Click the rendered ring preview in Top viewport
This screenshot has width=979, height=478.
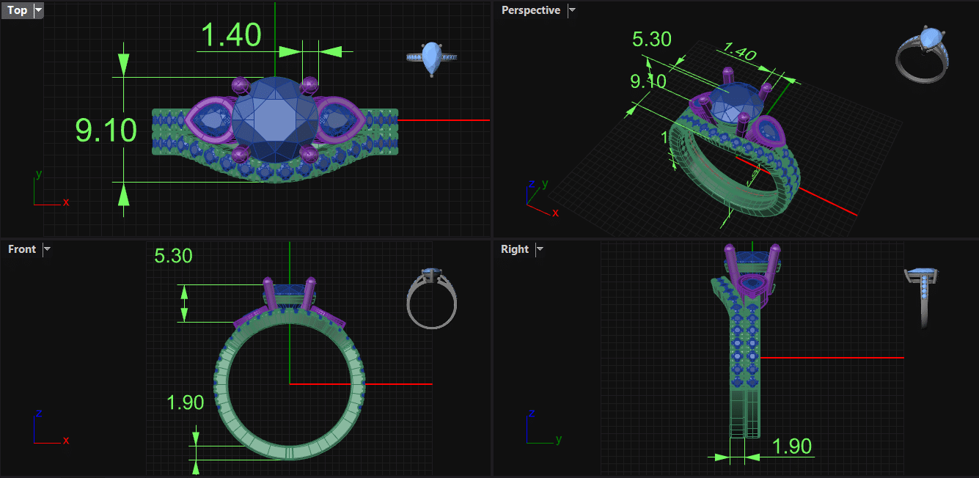coord(433,58)
